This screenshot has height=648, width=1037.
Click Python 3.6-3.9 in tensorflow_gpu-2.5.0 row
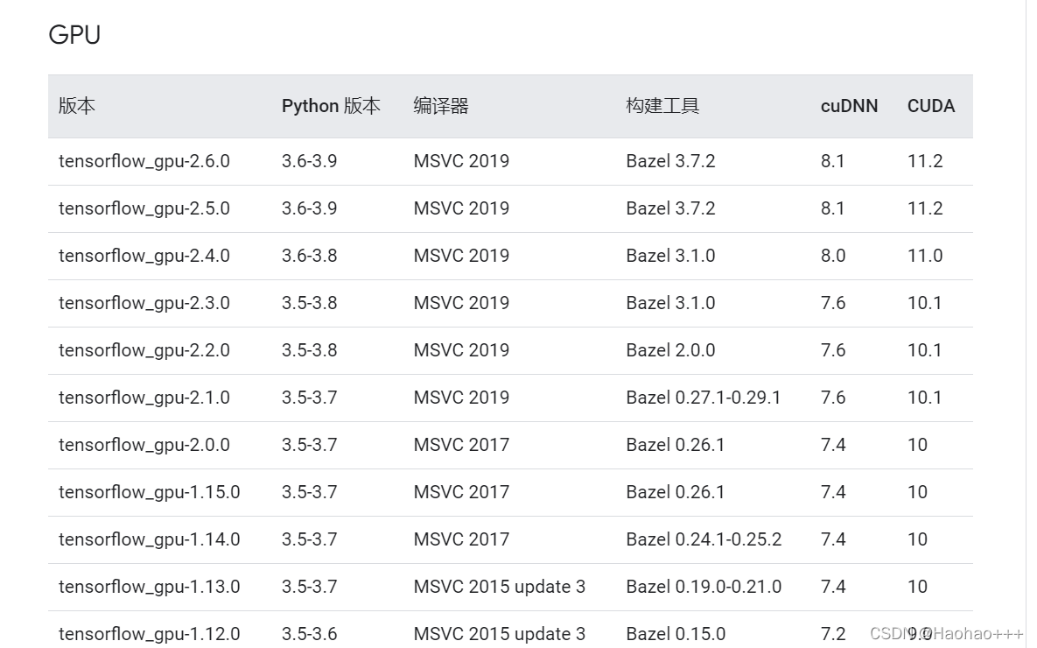click(x=310, y=208)
